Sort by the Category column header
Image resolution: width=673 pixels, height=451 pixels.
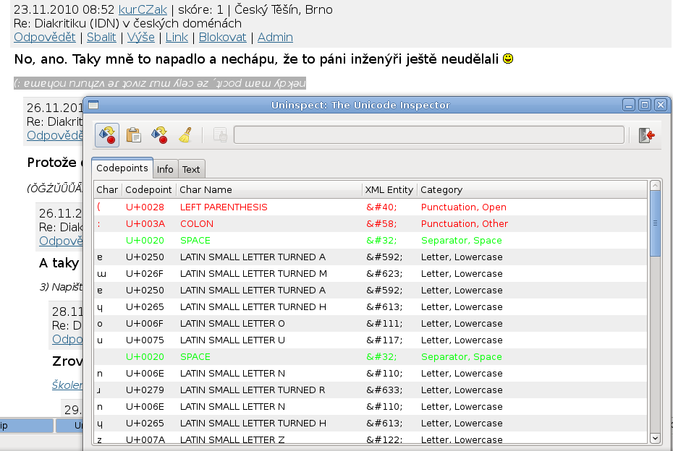441,190
